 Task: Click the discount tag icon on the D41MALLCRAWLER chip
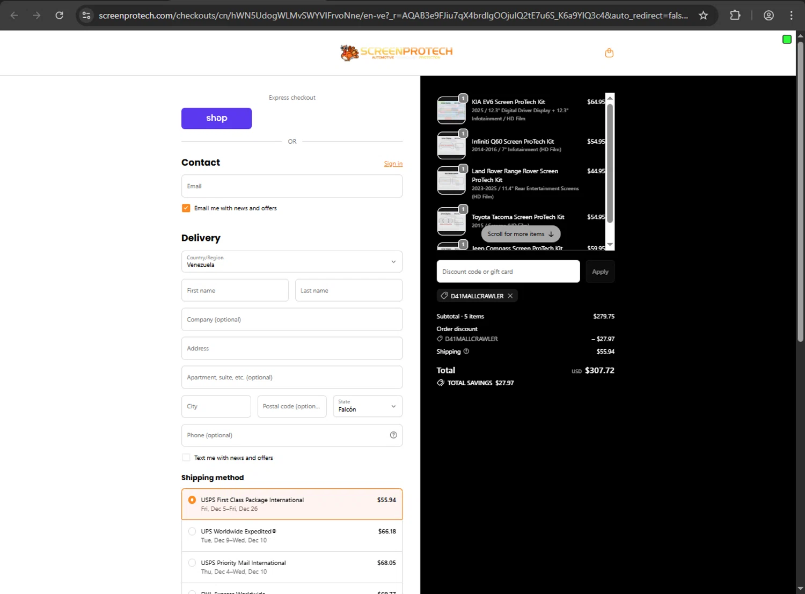(444, 296)
